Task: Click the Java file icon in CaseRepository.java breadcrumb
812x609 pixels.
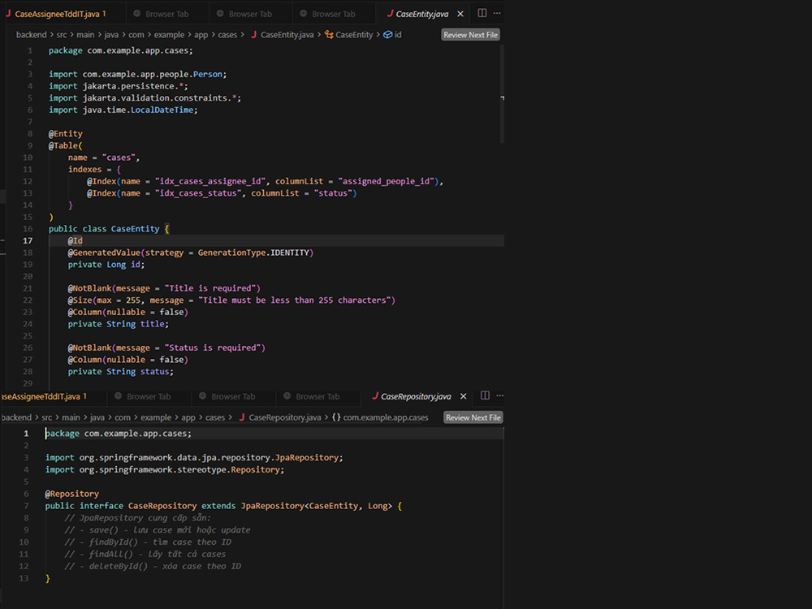Action: [242, 417]
